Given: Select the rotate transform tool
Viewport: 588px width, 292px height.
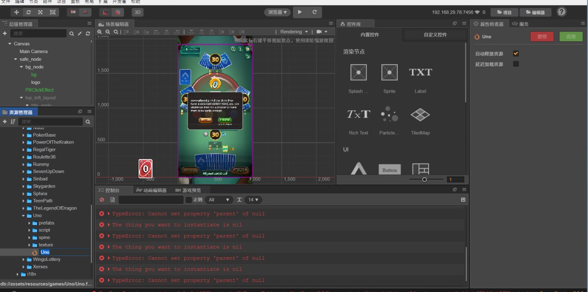Looking at the screenshot, I should pyautogui.click(x=29, y=12).
